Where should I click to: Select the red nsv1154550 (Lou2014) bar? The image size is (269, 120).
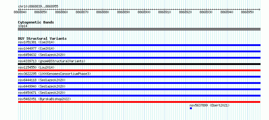pos(139,70)
